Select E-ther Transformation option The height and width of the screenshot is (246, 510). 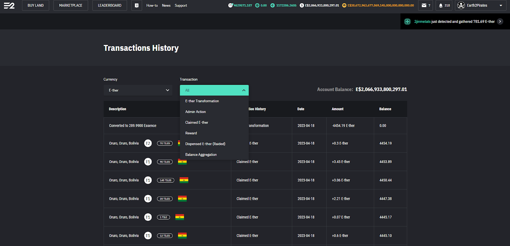tap(202, 101)
